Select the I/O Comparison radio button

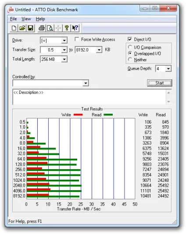pyautogui.click(x=130, y=47)
